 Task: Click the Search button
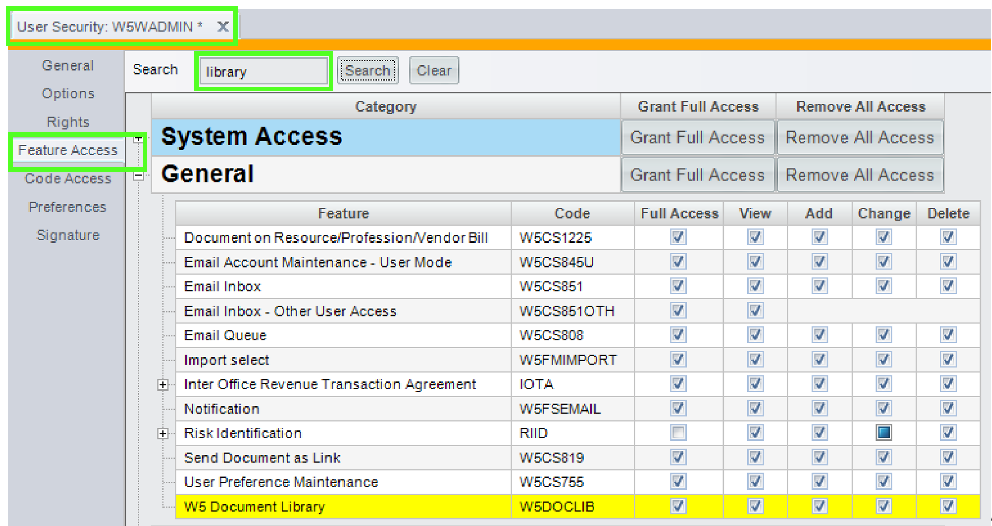tap(367, 71)
